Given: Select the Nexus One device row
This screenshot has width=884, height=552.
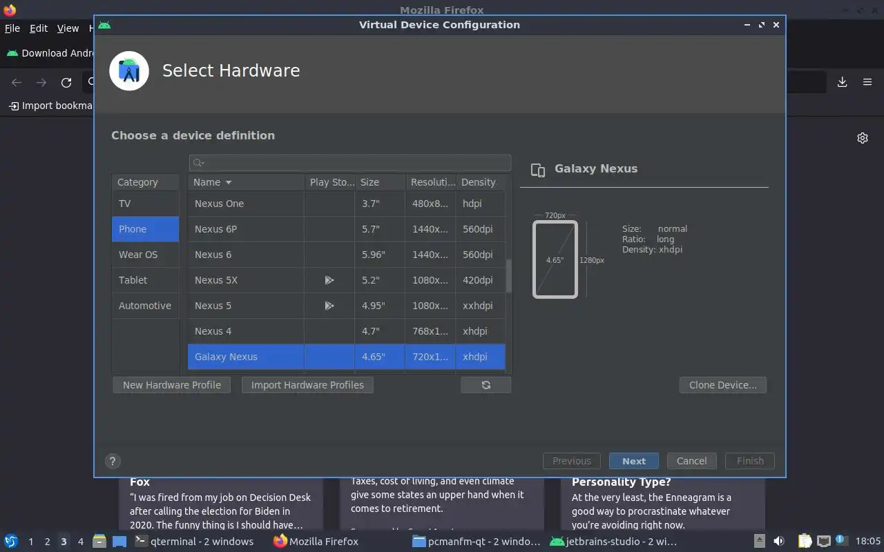Looking at the screenshot, I should [347, 204].
